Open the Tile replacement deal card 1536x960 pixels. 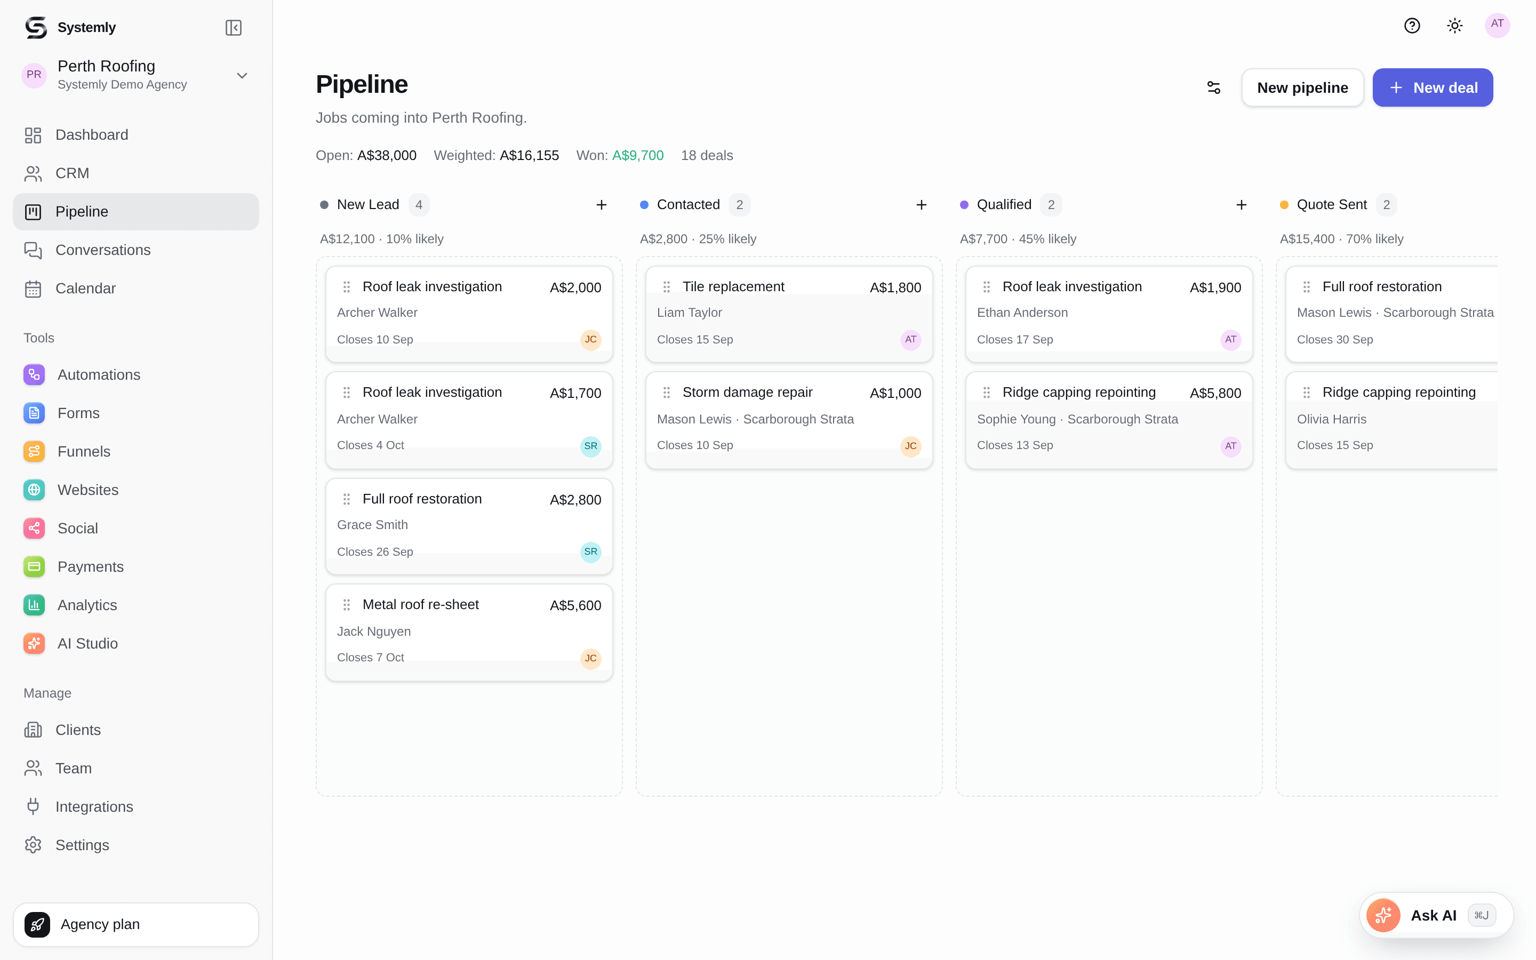[789, 314]
